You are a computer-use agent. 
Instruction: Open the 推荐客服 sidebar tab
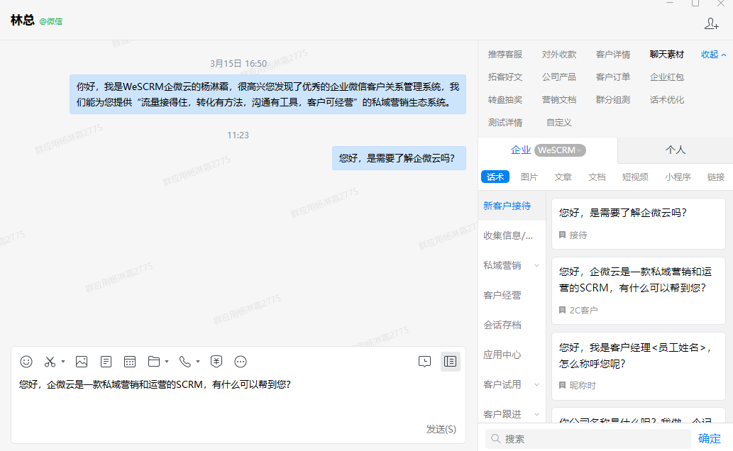point(505,54)
